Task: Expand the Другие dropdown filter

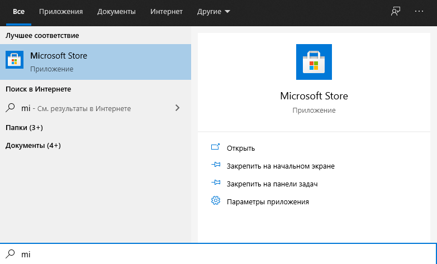Action: [x=213, y=12]
